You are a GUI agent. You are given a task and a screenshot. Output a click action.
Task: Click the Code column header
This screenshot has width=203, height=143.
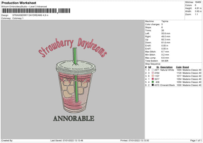pyautogui.click(x=179, y=67)
